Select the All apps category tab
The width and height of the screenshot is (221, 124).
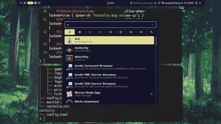70,32
